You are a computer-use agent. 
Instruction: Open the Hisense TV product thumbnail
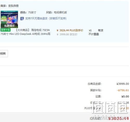click(x=9, y=19)
